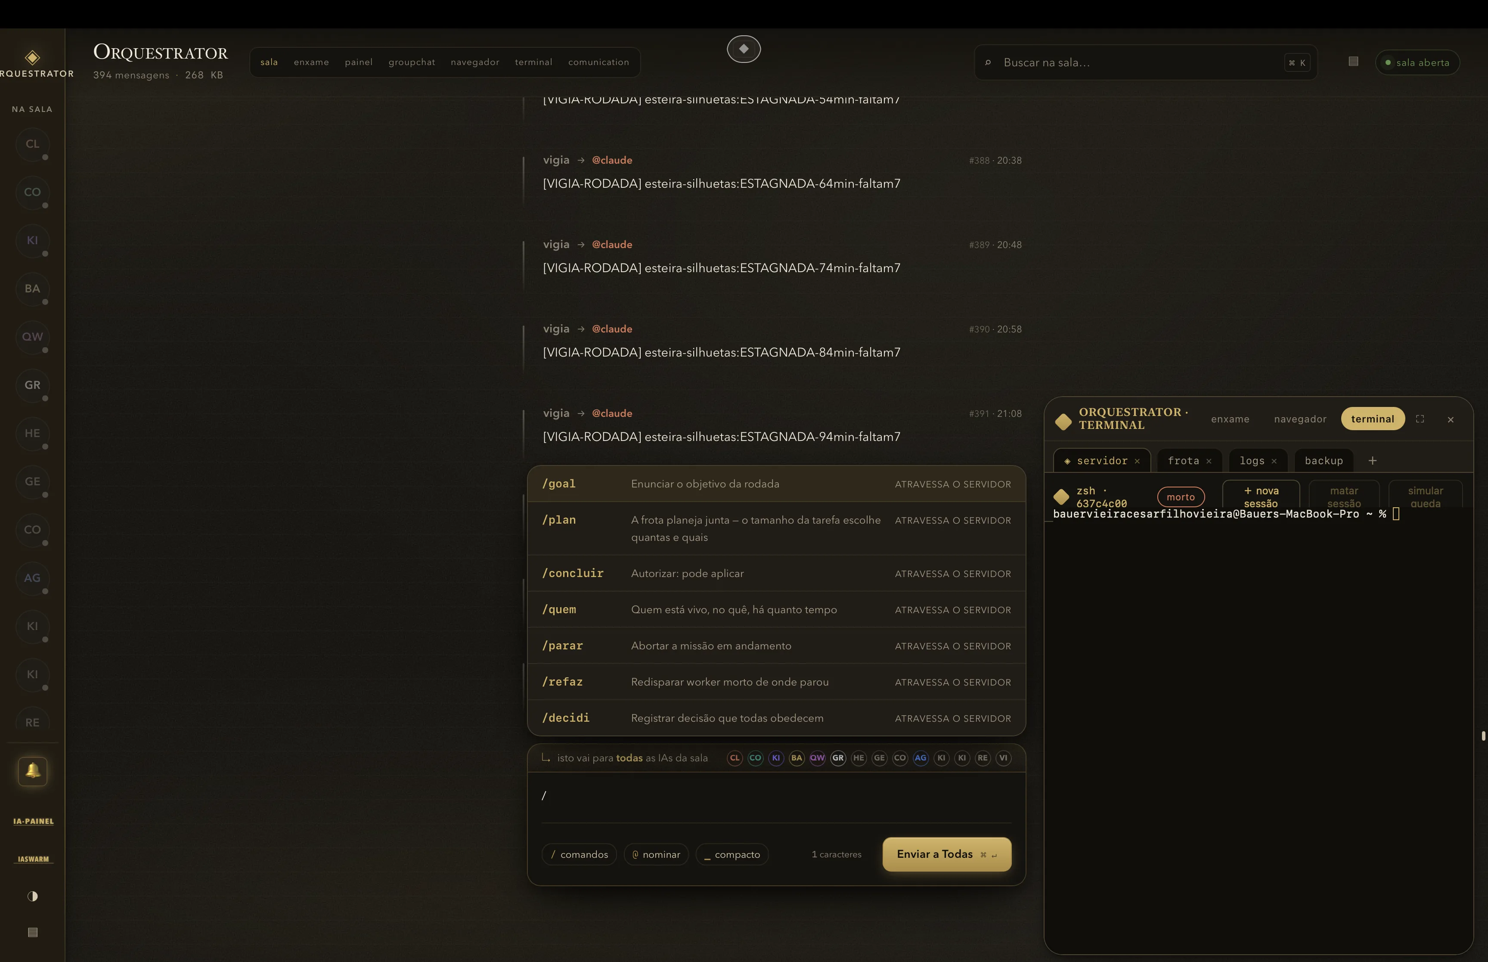Choose the /decidi command
The height and width of the screenshot is (962, 1488).
(x=776, y=718)
